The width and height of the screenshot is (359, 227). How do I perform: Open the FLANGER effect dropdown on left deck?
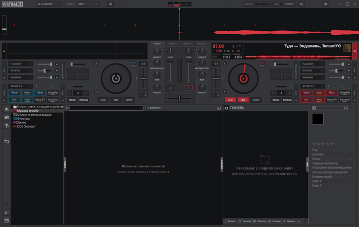pos(20,64)
